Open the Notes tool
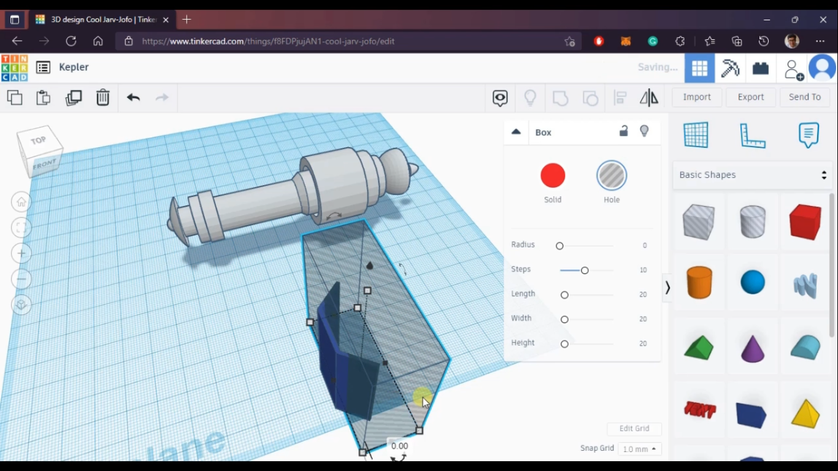 coord(809,135)
